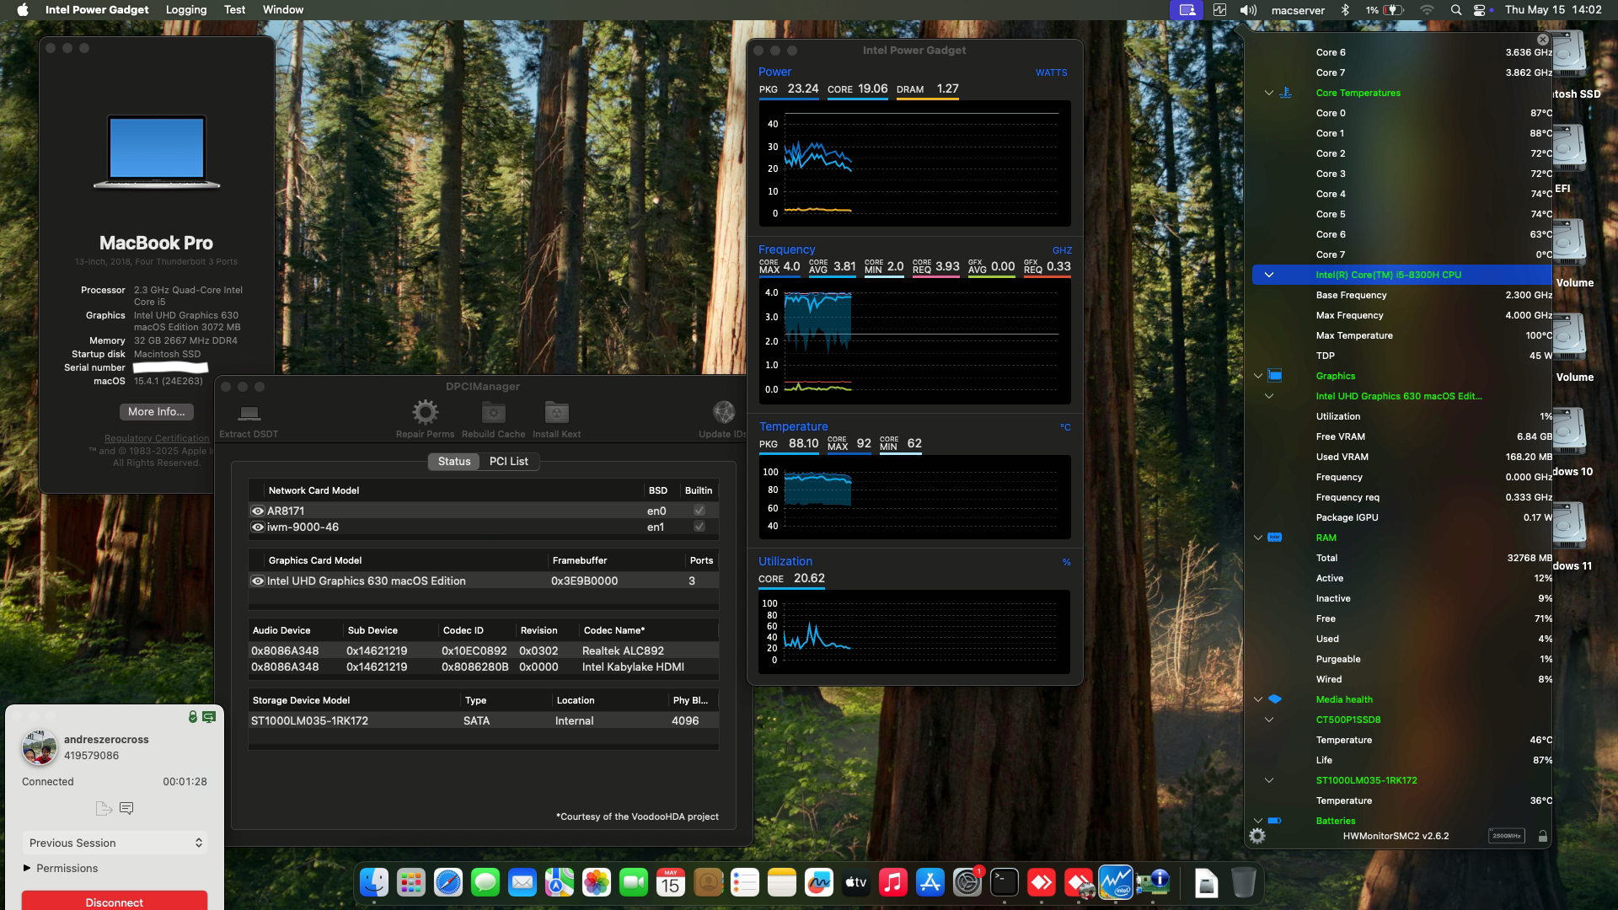Open the Logging menu
The height and width of the screenshot is (910, 1618).
coord(185,9)
